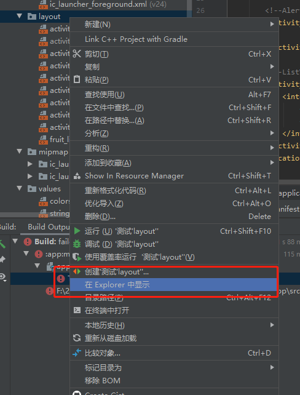
Task: Collapse the mipmap folder tree node
Action: point(20,151)
